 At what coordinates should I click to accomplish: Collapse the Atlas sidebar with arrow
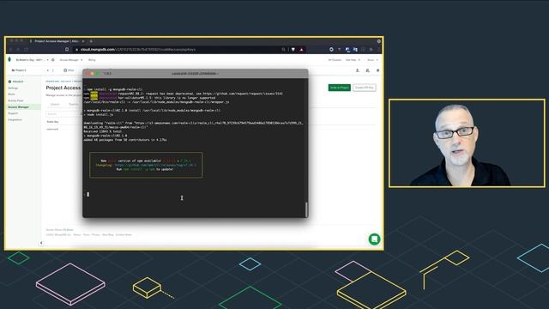coord(41,243)
